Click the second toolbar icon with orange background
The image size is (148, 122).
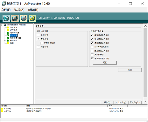click(x=15, y=18)
